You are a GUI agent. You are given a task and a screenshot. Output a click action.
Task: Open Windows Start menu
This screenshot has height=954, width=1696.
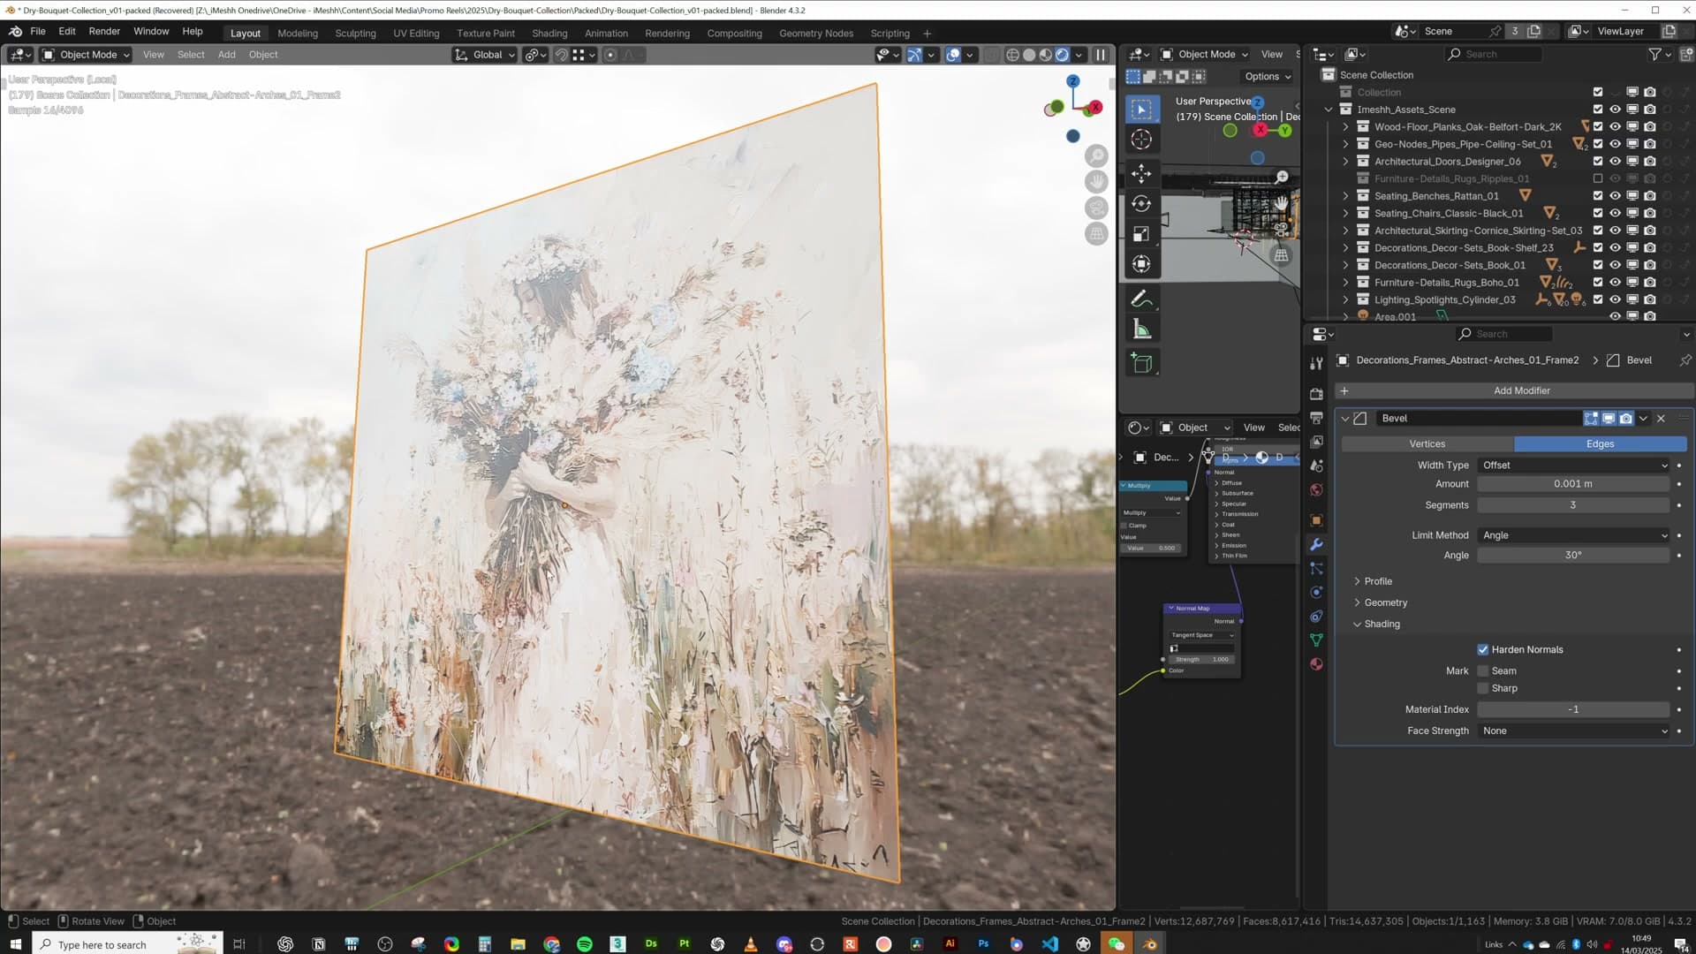[x=16, y=944]
